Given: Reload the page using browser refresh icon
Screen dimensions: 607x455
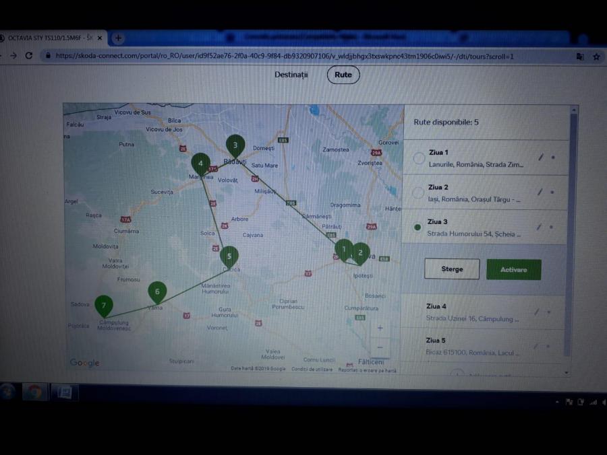Looking at the screenshot, I should point(29,56).
